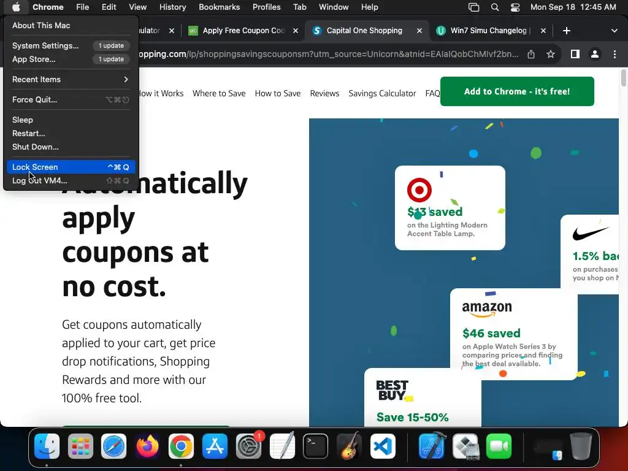Launch Visual Studio Code from the dock
The height and width of the screenshot is (471, 628).
point(383,446)
